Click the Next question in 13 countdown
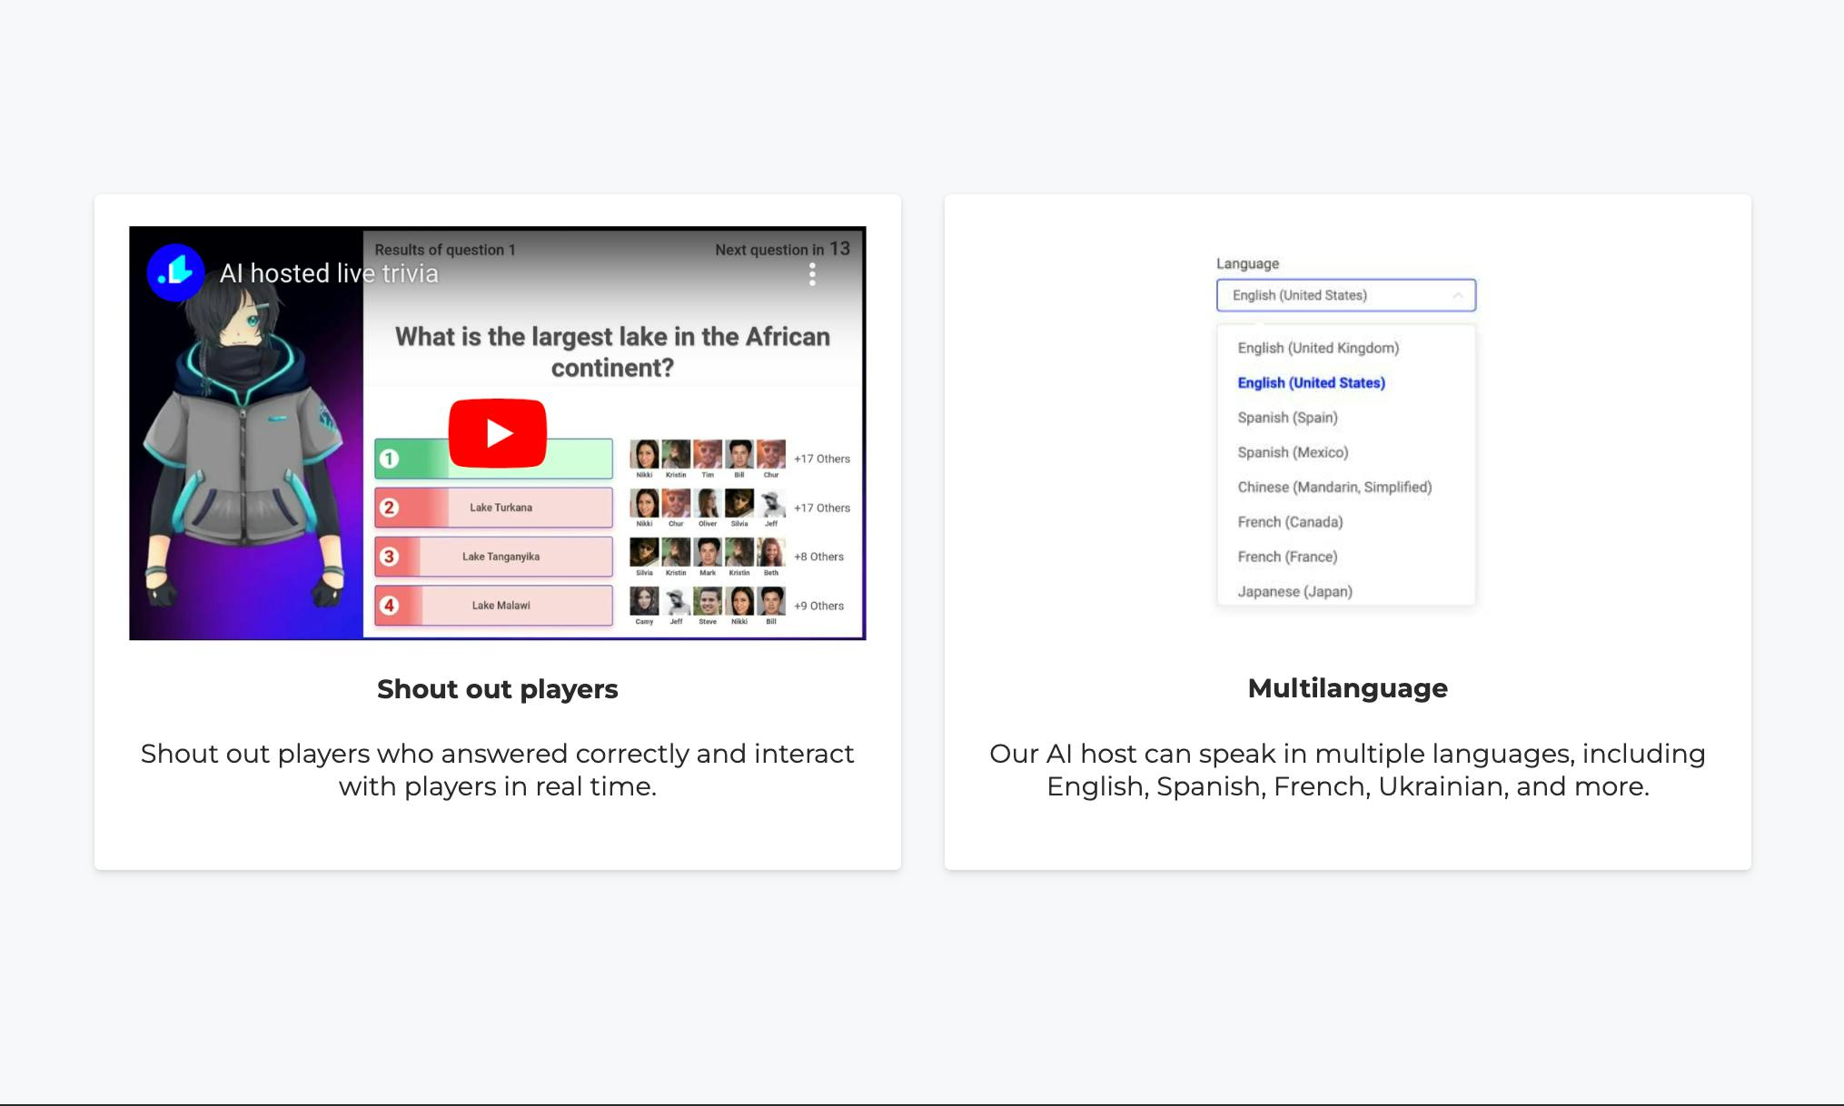Image resolution: width=1844 pixels, height=1106 pixels. [x=782, y=249]
